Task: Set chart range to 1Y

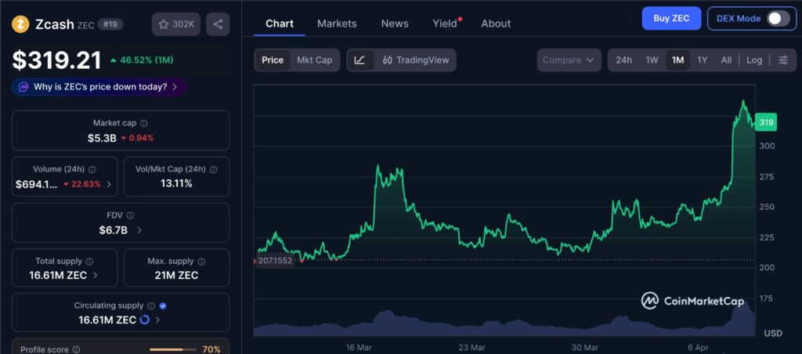Action: [x=703, y=60]
